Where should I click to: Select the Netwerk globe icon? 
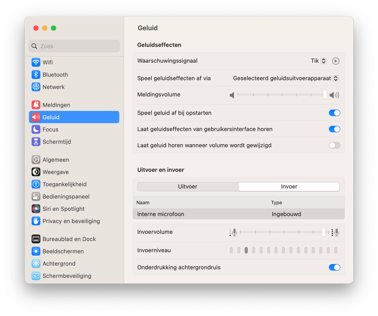point(36,87)
